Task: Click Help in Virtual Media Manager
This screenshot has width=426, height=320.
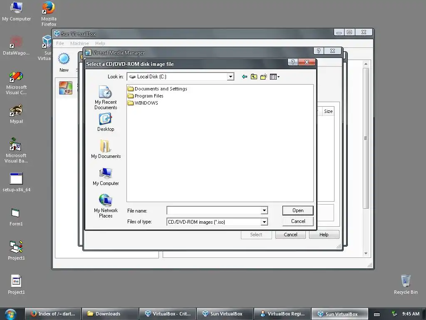Action: coord(324,235)
